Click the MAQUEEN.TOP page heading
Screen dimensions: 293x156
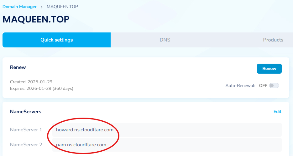tap(36, 19)
